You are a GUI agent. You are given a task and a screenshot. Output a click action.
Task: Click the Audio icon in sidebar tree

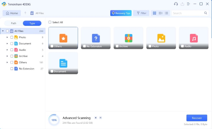coord(16,50)
